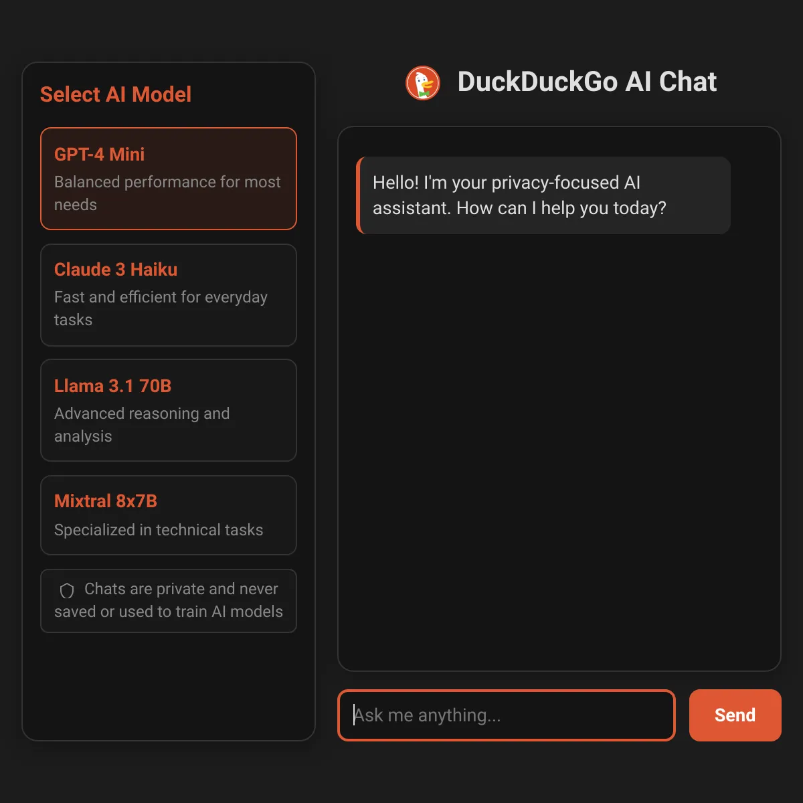803x803 pixels.
Task: Click the Send button
Action: point(735,715)
